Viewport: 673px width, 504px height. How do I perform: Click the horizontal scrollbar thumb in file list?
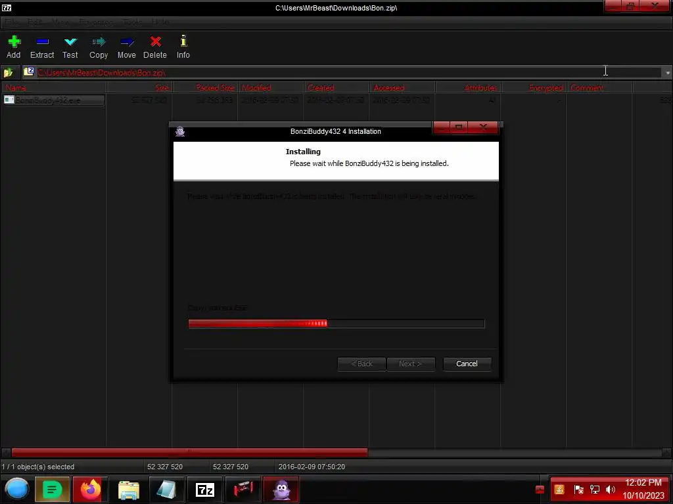(189, 452)
